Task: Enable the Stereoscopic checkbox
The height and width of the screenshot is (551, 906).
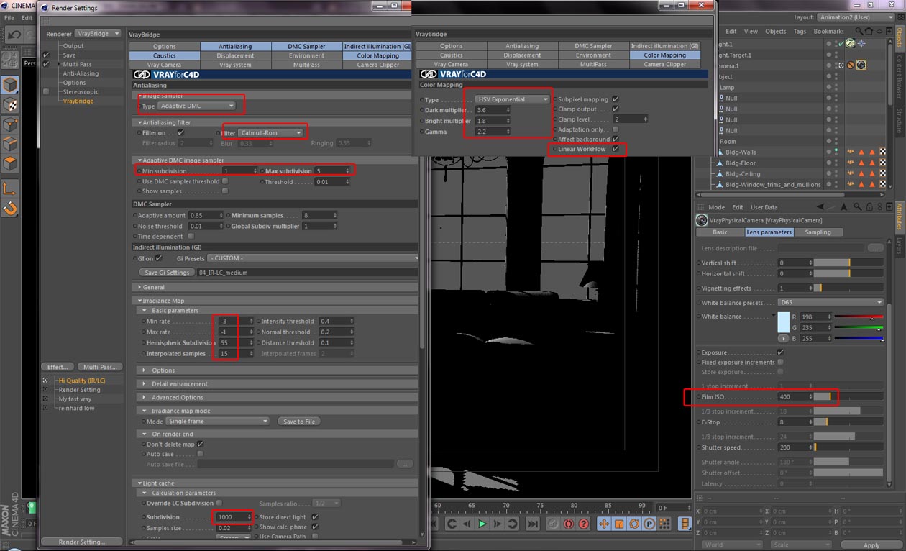Action: point(46,91)
